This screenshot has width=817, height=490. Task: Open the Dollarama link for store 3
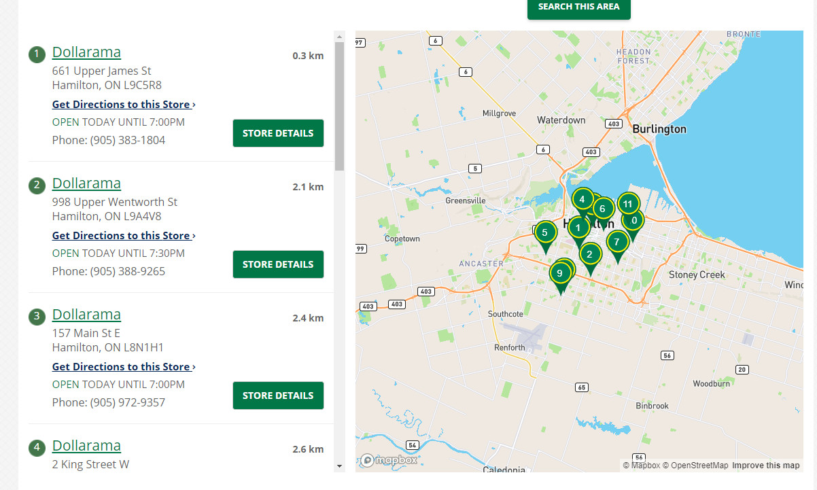click(86, 314)
